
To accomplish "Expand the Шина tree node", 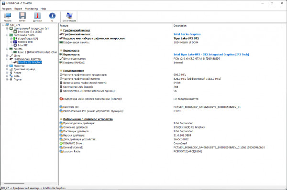I will click(7, 55).
